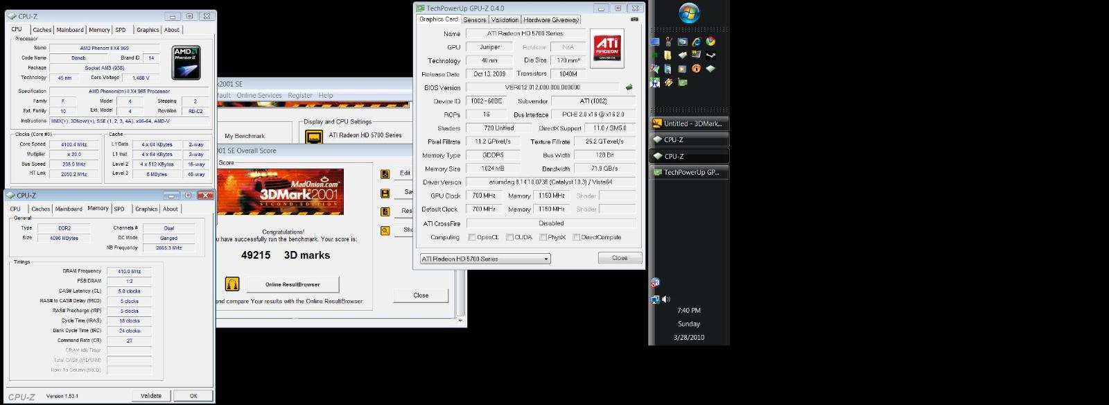This screenshot has width=1109, height=405.
Task: Open SPD tab in top CPU-Z window
Action: click(x=121, y=30)
